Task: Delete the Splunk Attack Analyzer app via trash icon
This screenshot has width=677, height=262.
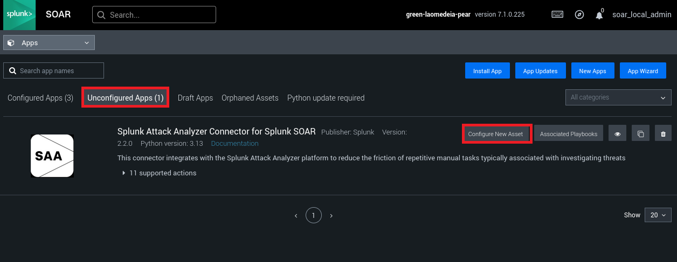Action: 663,134
